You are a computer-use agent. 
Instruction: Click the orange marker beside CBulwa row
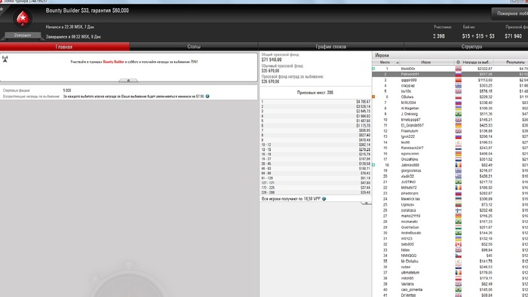[373, 97]
